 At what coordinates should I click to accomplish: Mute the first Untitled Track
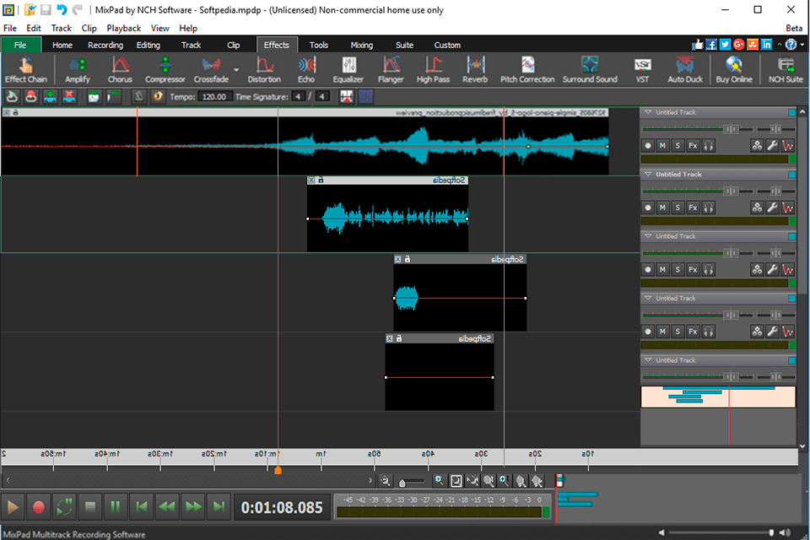point(662,146)
